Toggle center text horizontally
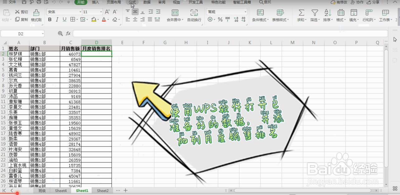The width and height of the screenshot is (400, 195). (x=135, y=20)
